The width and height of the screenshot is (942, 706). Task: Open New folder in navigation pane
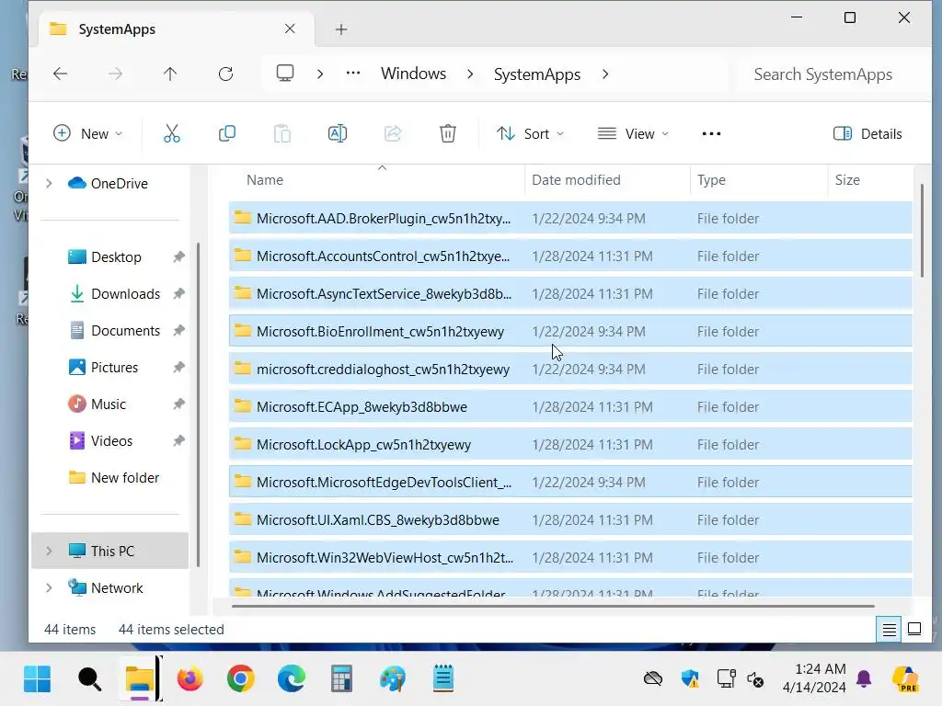125,477
